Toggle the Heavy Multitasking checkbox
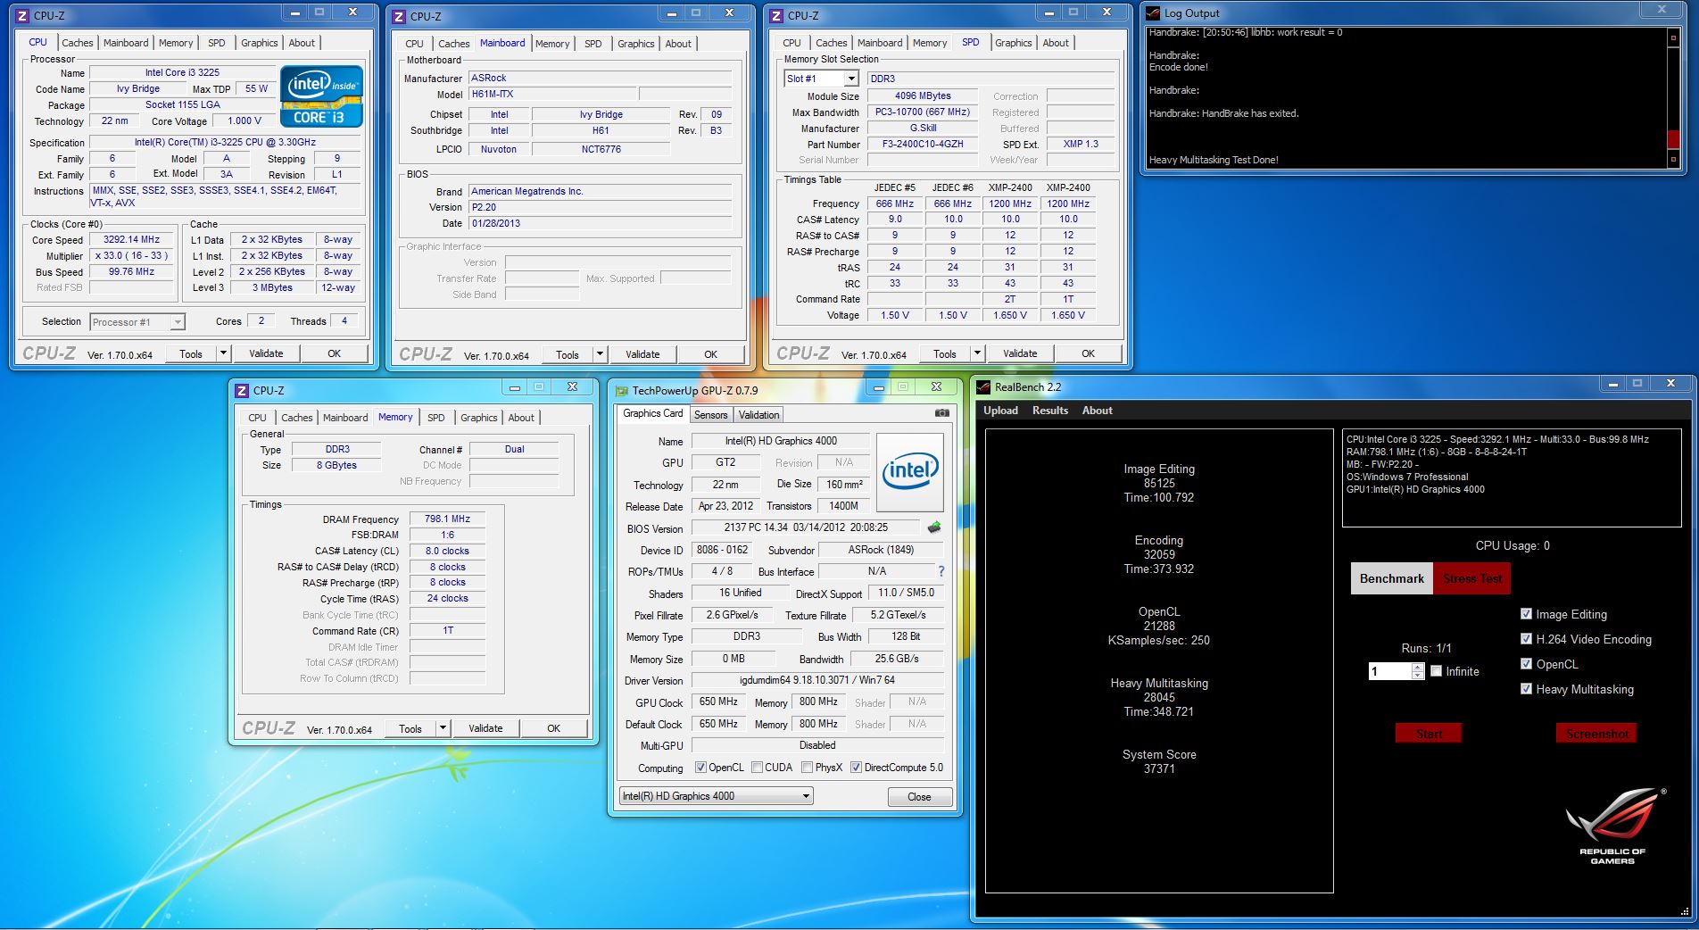 tap(1526, 689)
